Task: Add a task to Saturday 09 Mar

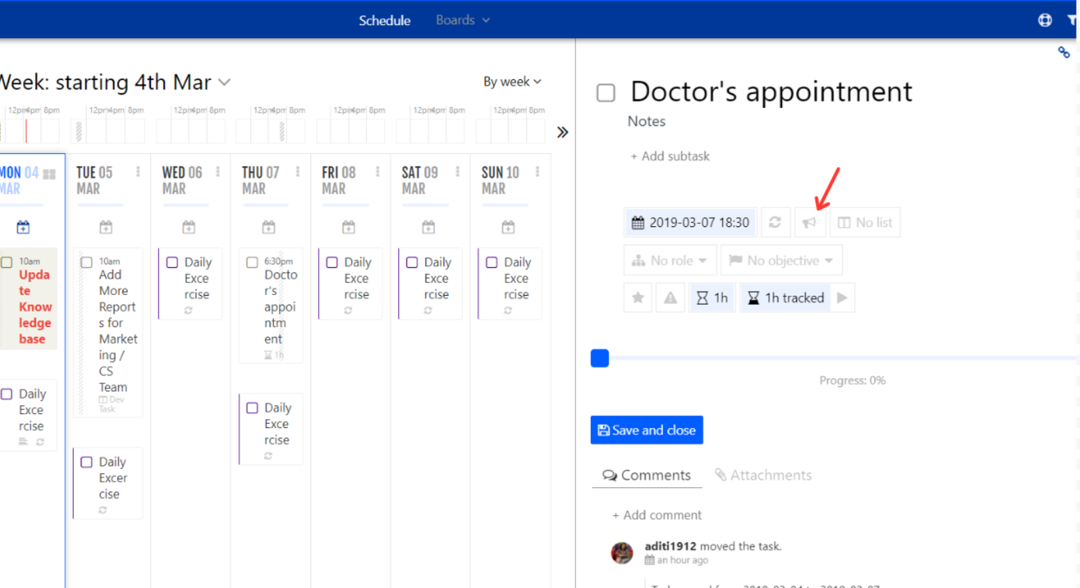Action: [x=428, y=227]
